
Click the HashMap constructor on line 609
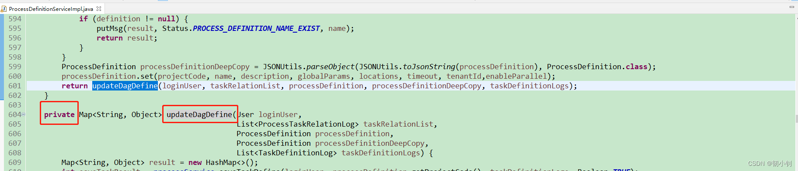pyautogui.click(x=221, y=162)
